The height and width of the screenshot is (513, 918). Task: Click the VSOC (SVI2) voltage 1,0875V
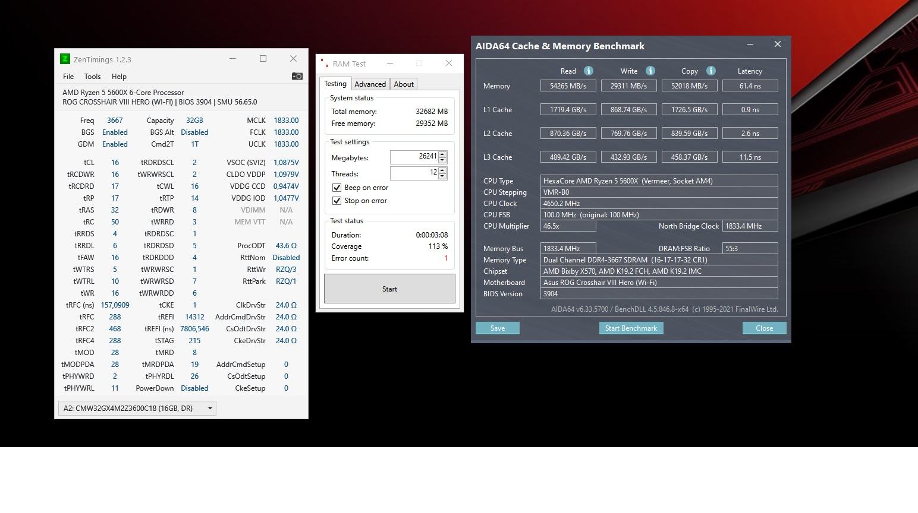286,163
